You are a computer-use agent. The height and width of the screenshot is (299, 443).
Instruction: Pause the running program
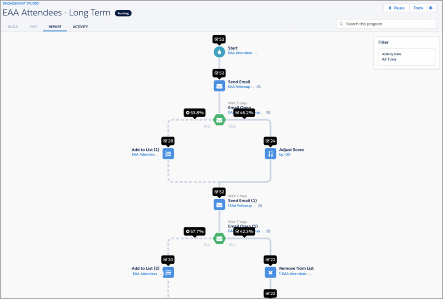(396, 8)
